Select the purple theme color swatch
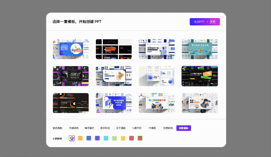 coord(97,138)
